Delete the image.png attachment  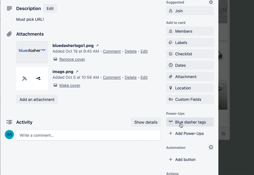point(130,77)
